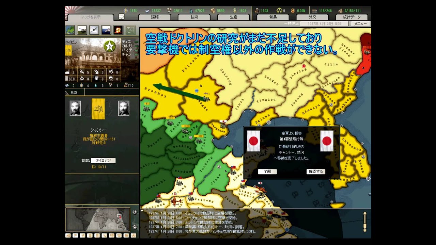Open the 技術 tab

194,17
